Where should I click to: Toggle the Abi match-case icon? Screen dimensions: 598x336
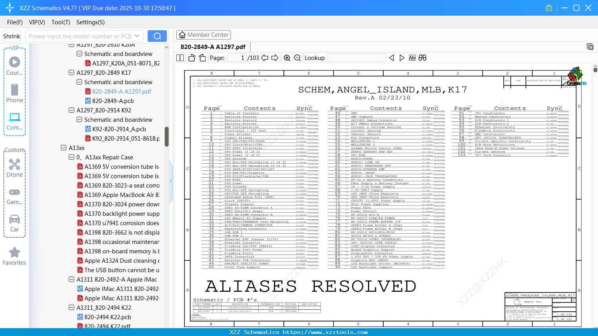coord(412,58)
